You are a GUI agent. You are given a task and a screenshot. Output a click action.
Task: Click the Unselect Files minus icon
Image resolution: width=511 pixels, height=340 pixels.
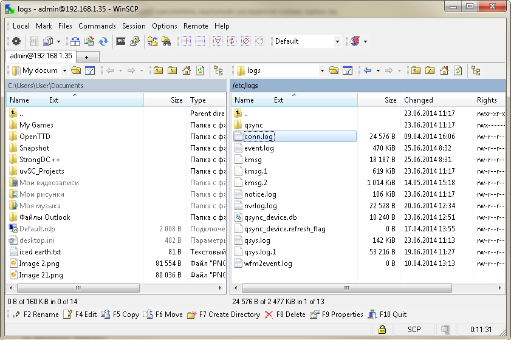click(200, 41)
